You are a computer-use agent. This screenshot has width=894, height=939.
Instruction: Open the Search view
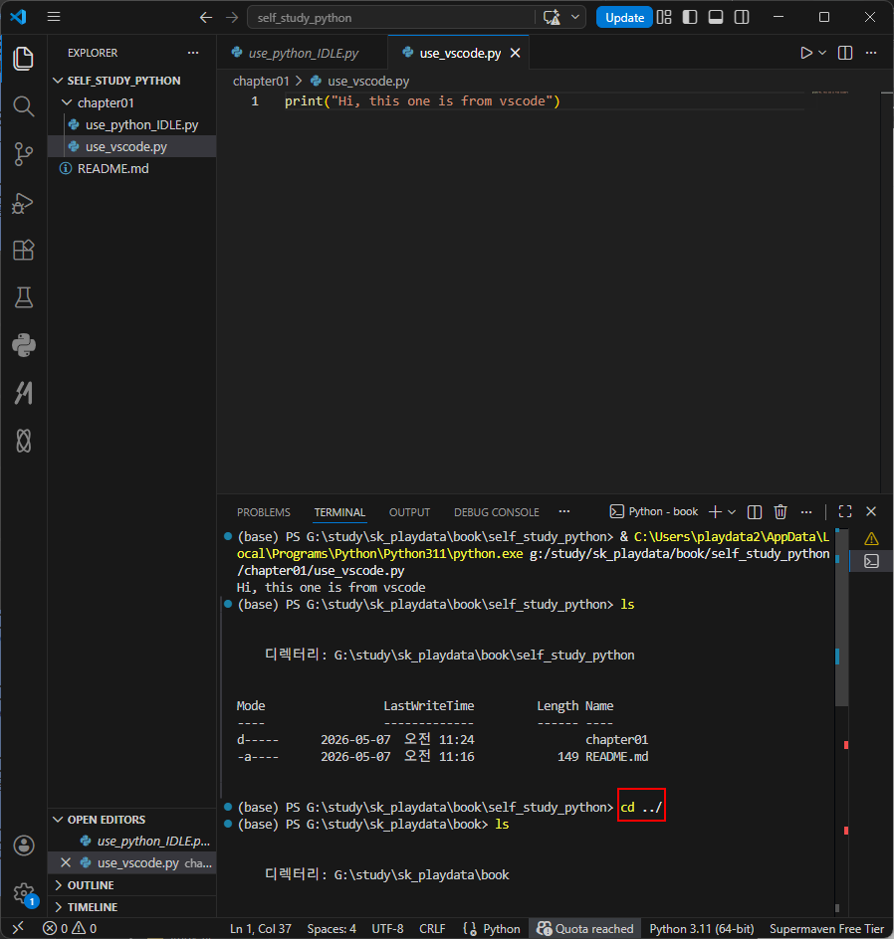point(23,106)
